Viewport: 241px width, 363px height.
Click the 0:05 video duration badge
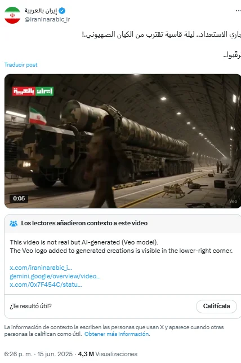pyautogui.click(x=19, y=198)
